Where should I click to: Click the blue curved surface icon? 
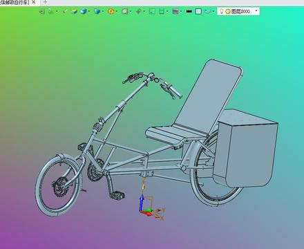pos(208,11)
